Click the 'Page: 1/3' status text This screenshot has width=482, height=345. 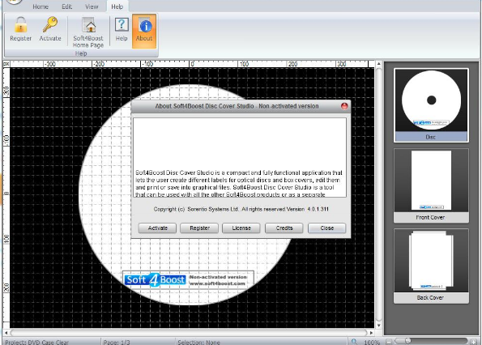pyautogui.click(x=117, y=343)
